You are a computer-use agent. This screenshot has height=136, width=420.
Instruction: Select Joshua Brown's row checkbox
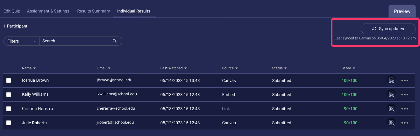pos(9,81)
